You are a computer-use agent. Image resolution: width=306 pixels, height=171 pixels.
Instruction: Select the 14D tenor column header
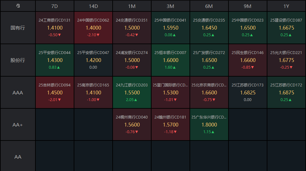coord(93,6)
